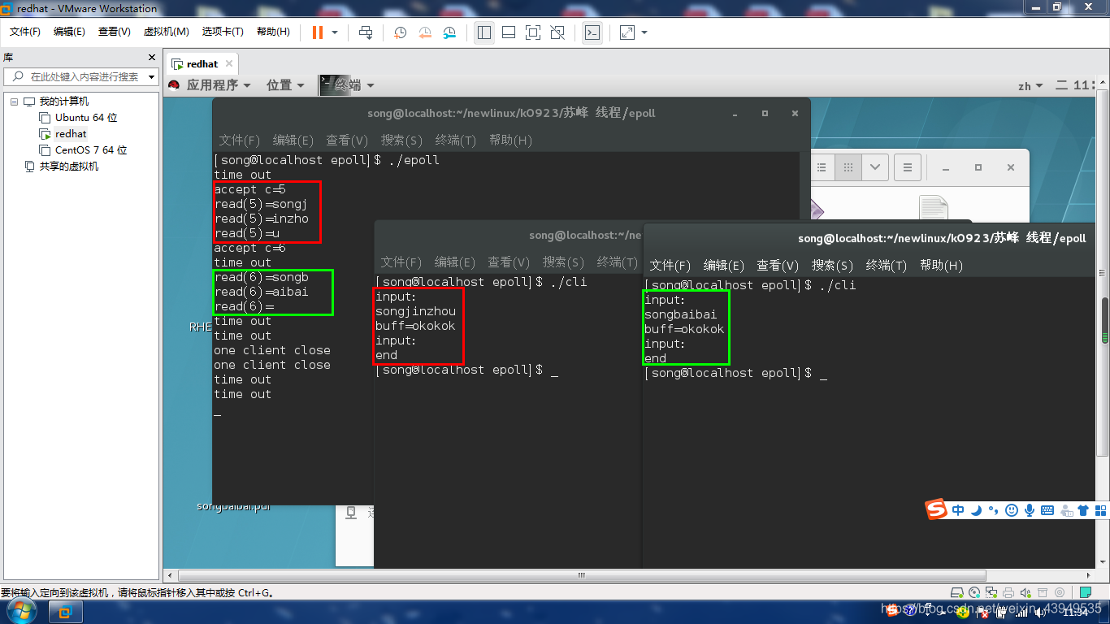Image resolution: width=1110 pixels, height=624 pixels.
Task: Toggle Sogou half/full width moon icon
Action: 977,510
